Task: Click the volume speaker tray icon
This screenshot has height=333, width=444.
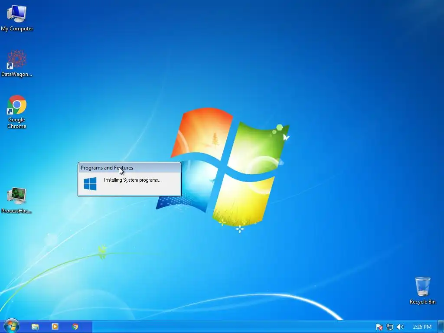Action: pyautogui.click(x=400, y=327)
